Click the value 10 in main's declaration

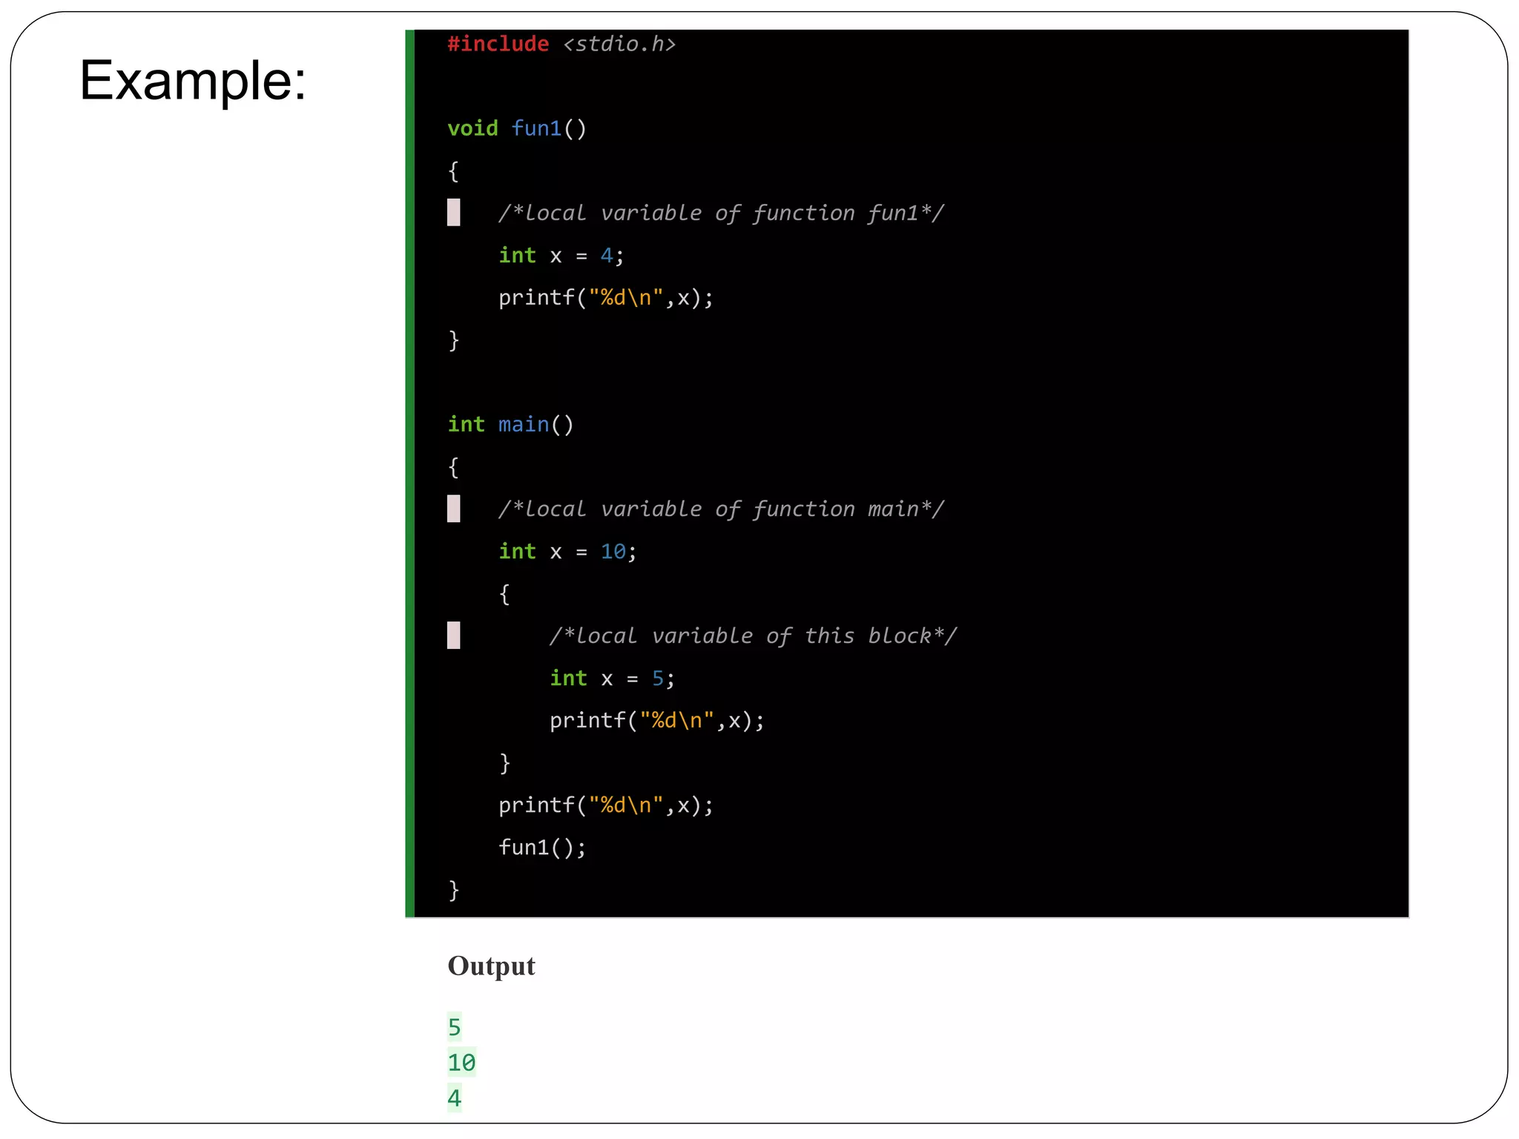coord(613,552)
